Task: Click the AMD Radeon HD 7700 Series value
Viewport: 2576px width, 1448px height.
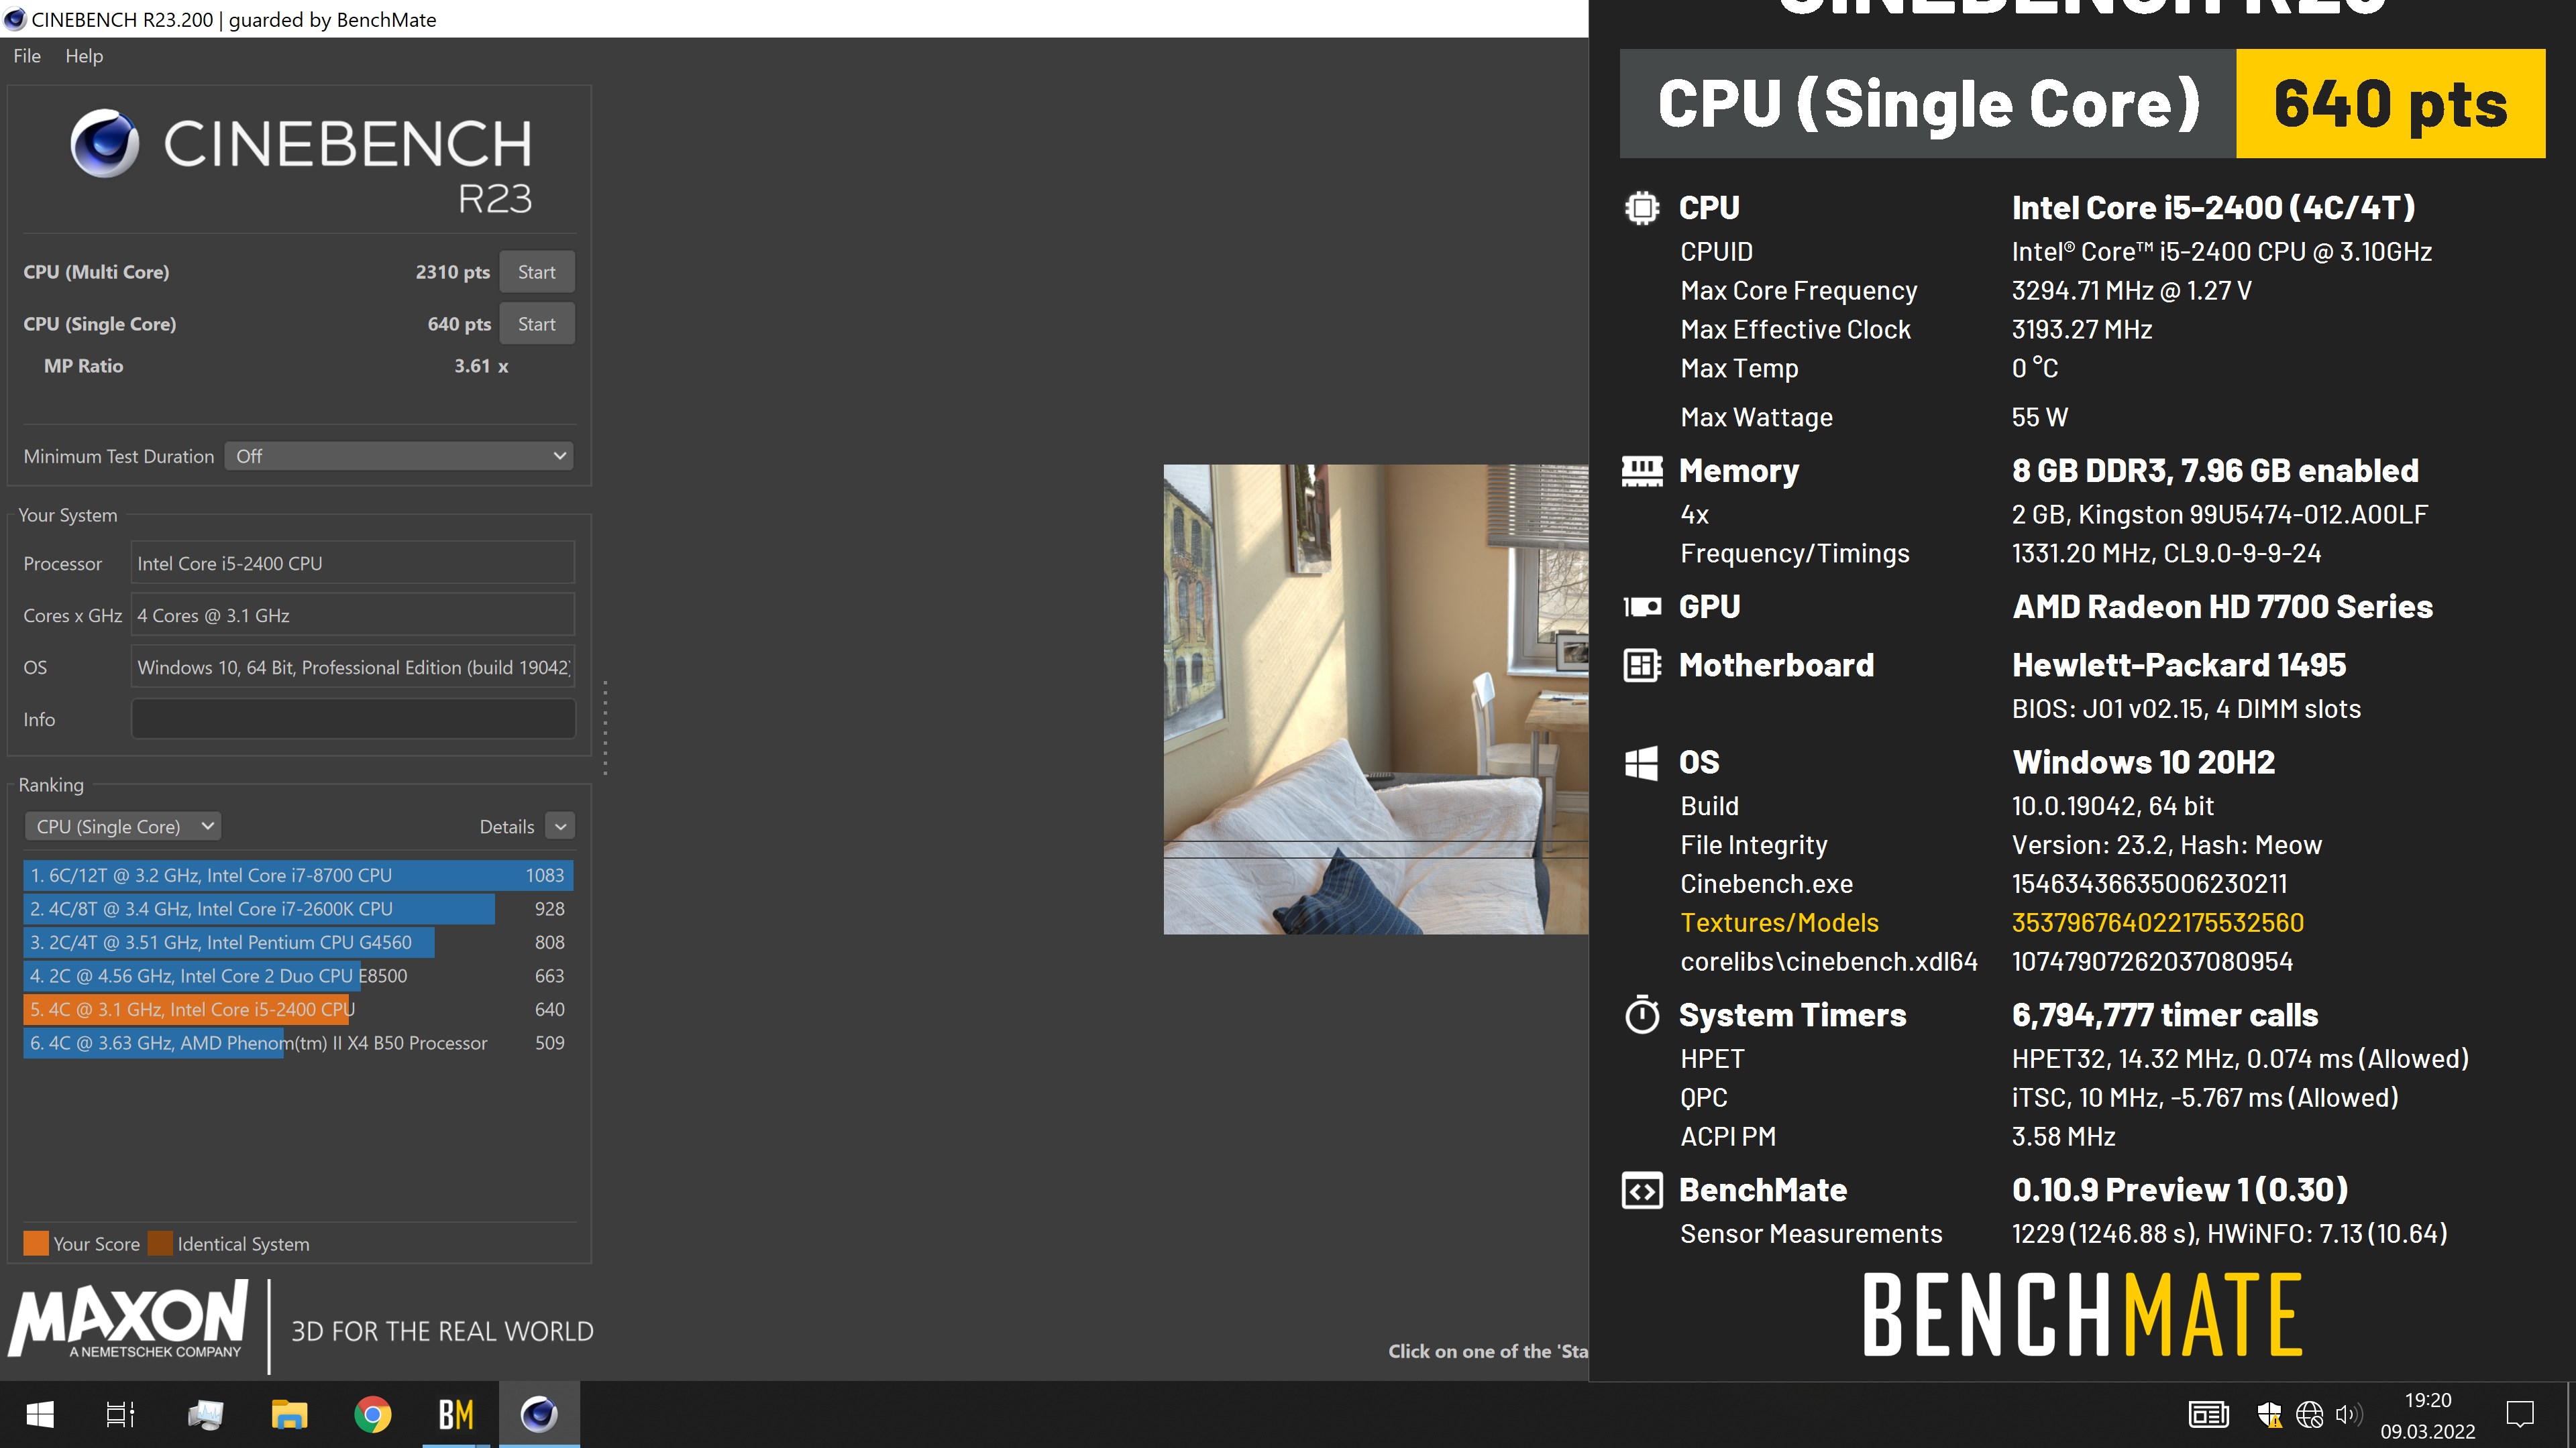Action: (2222, 607)
